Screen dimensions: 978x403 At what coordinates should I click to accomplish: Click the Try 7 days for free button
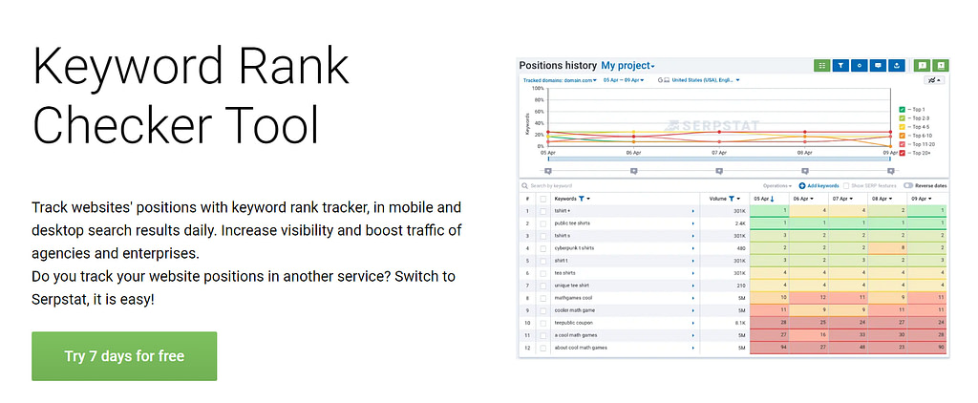(124, 356)
